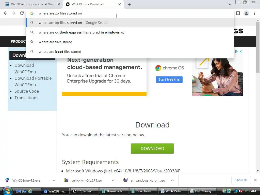Image resolution: width=260 pixels, height=195 pixels.
Task: Switch to Disk Management taskbar button
Action: (x=202, y=191)
